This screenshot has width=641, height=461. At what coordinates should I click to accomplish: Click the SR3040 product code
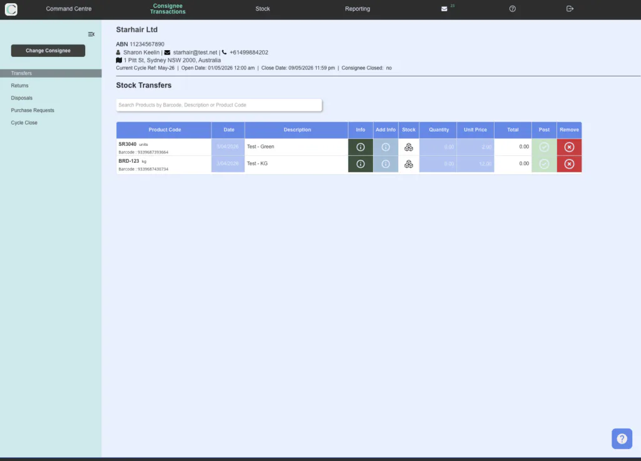(x=128, y=144)
